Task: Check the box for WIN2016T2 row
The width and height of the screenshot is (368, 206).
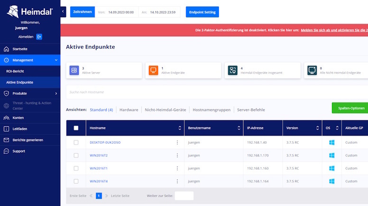Action: point(76,155)
